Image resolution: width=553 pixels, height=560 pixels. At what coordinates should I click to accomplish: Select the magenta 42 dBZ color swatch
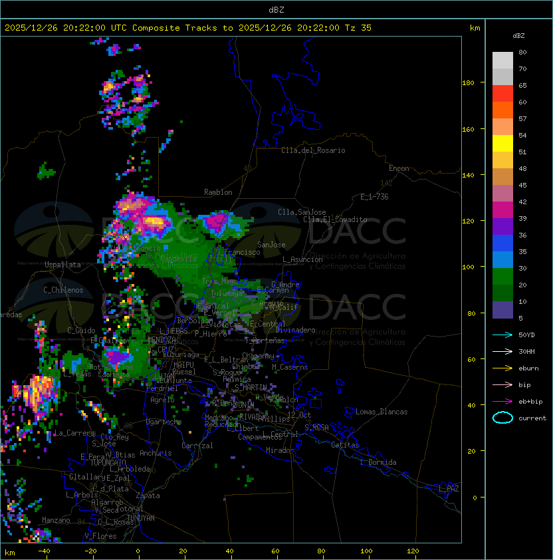(502, 210)
